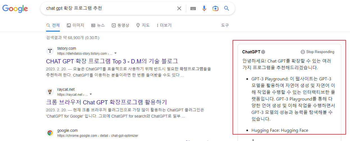
Task: Click tistory.com site favicon
Action: (x=50, y=51)
